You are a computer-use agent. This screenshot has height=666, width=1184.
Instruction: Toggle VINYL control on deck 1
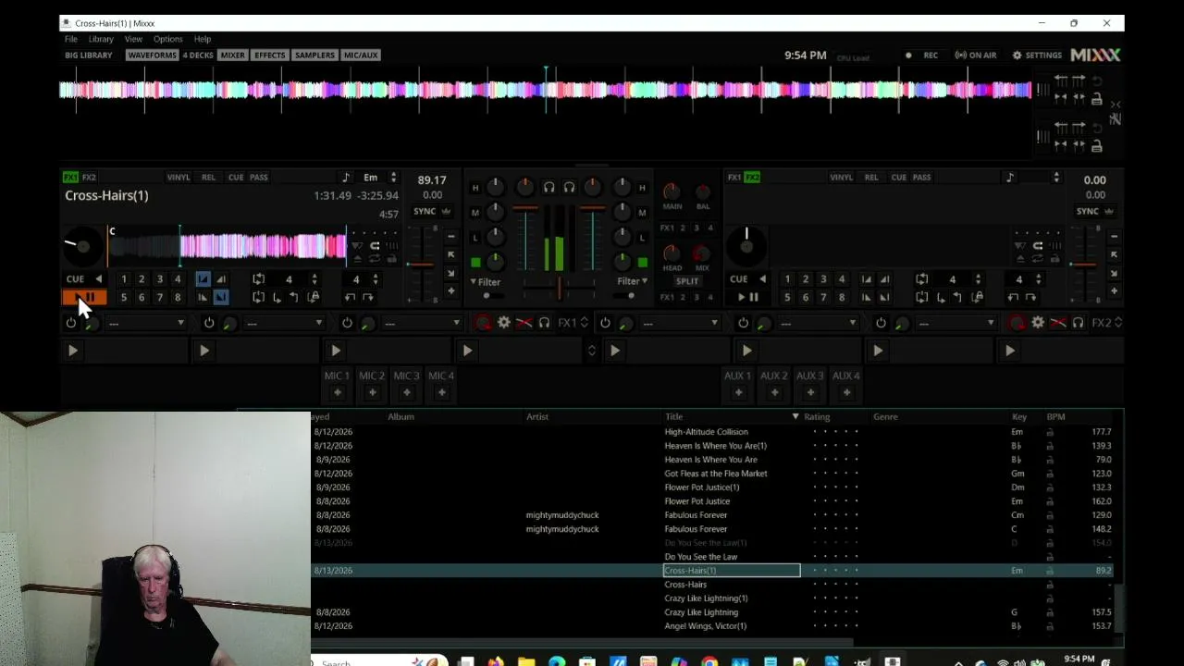(x=179, y=177)
